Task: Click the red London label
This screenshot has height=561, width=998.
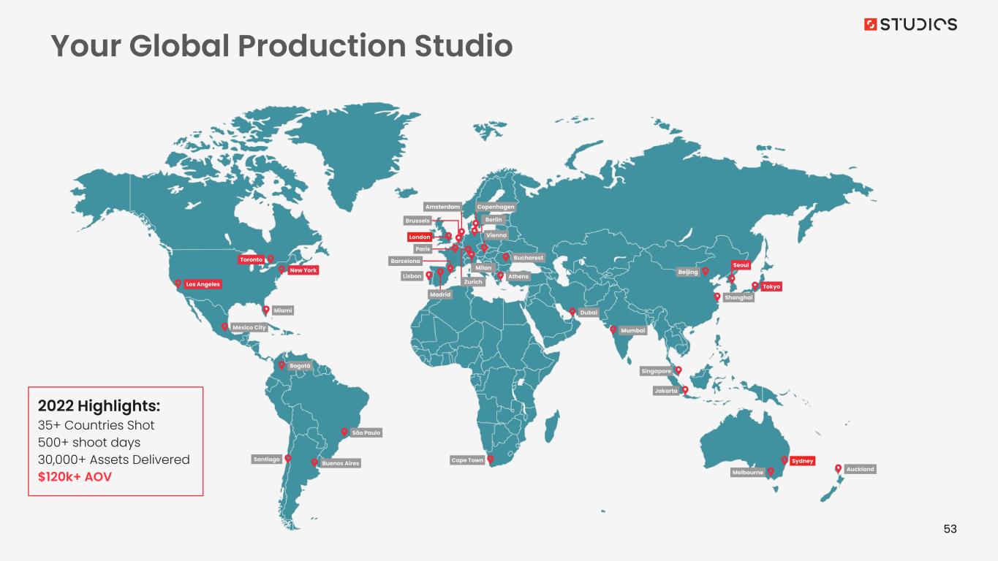Action: point(420,237)
